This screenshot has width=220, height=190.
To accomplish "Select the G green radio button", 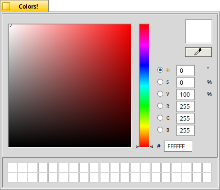I will (x=160, y=118).
